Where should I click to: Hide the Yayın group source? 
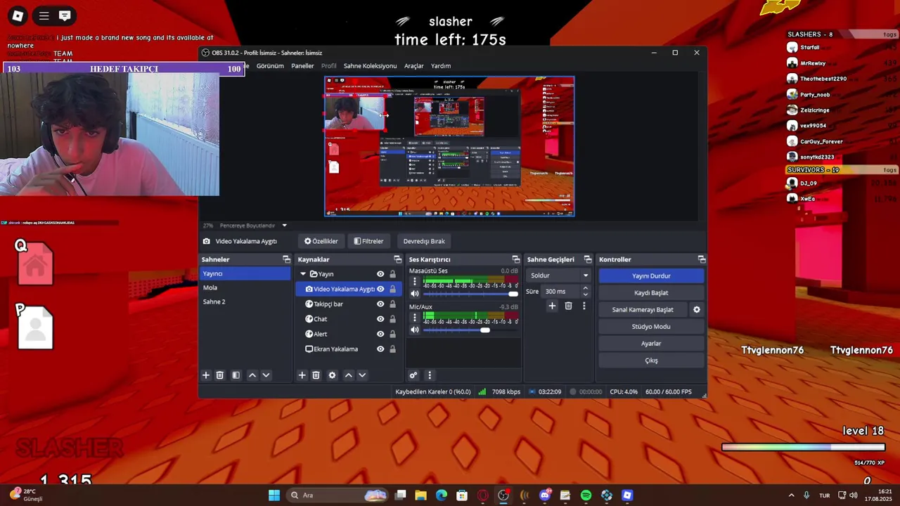pos(380,274)
